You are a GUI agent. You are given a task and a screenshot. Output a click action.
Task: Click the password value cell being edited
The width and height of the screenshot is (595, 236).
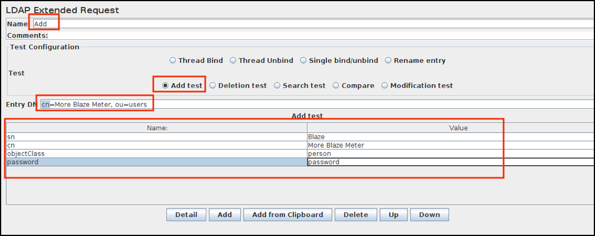tap(451, 162)
